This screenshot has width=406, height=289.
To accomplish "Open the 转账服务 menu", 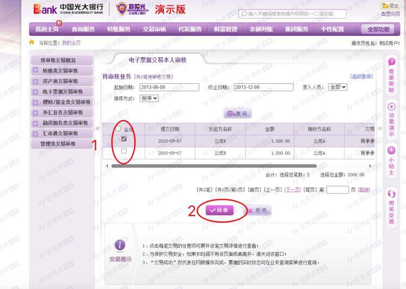I will (x=119, y=29).
